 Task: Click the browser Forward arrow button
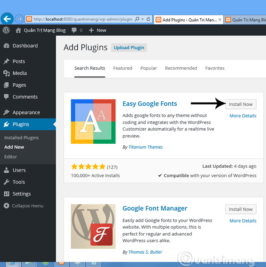[x=19, y=19]
